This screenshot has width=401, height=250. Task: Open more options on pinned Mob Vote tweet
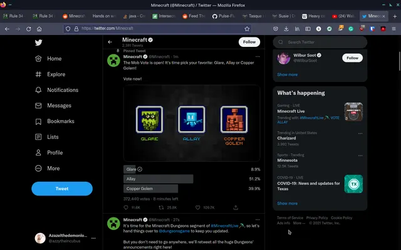tap(258, 57)
